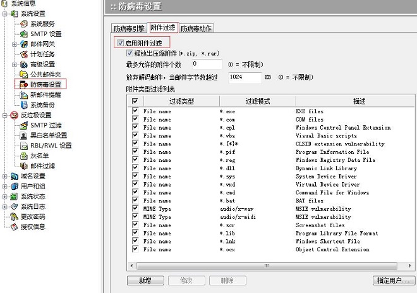Toggle 释放出压缩附件 checkbox
The height and width of the screenshot is (293, 417).
point(130,53)
